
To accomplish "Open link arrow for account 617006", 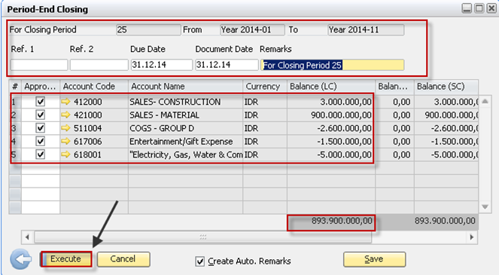I will (65, 141).
